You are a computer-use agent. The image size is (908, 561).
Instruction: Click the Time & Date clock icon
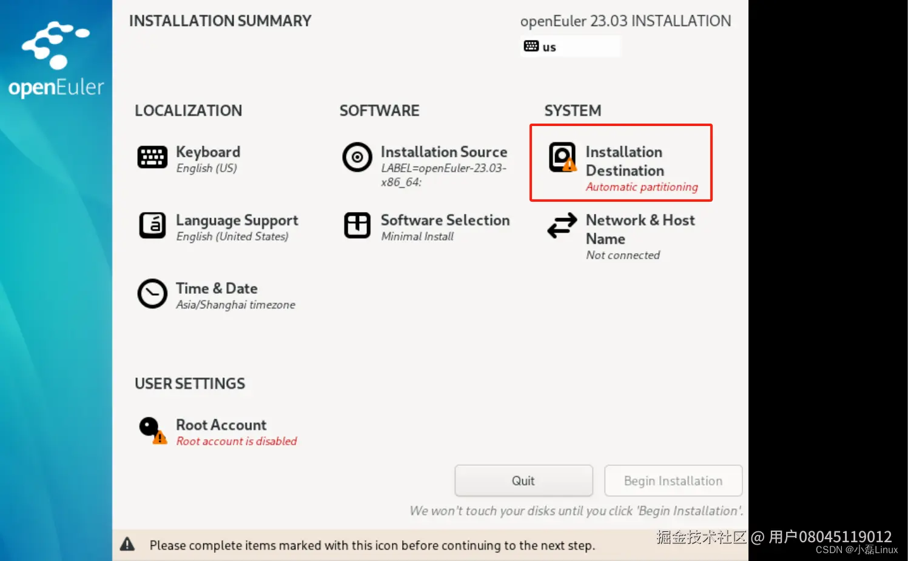click(152, 294)
